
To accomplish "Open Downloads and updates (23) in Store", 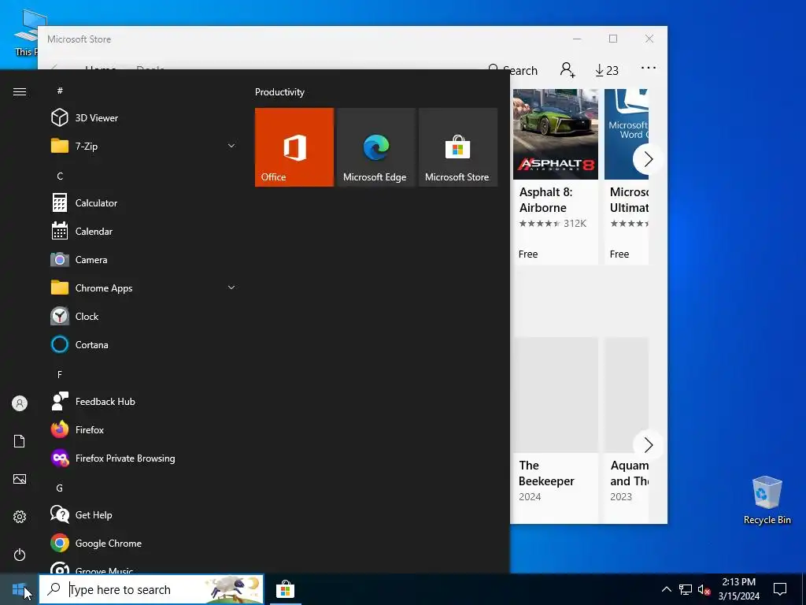I will pyautogui.click(x=607, y=70).
